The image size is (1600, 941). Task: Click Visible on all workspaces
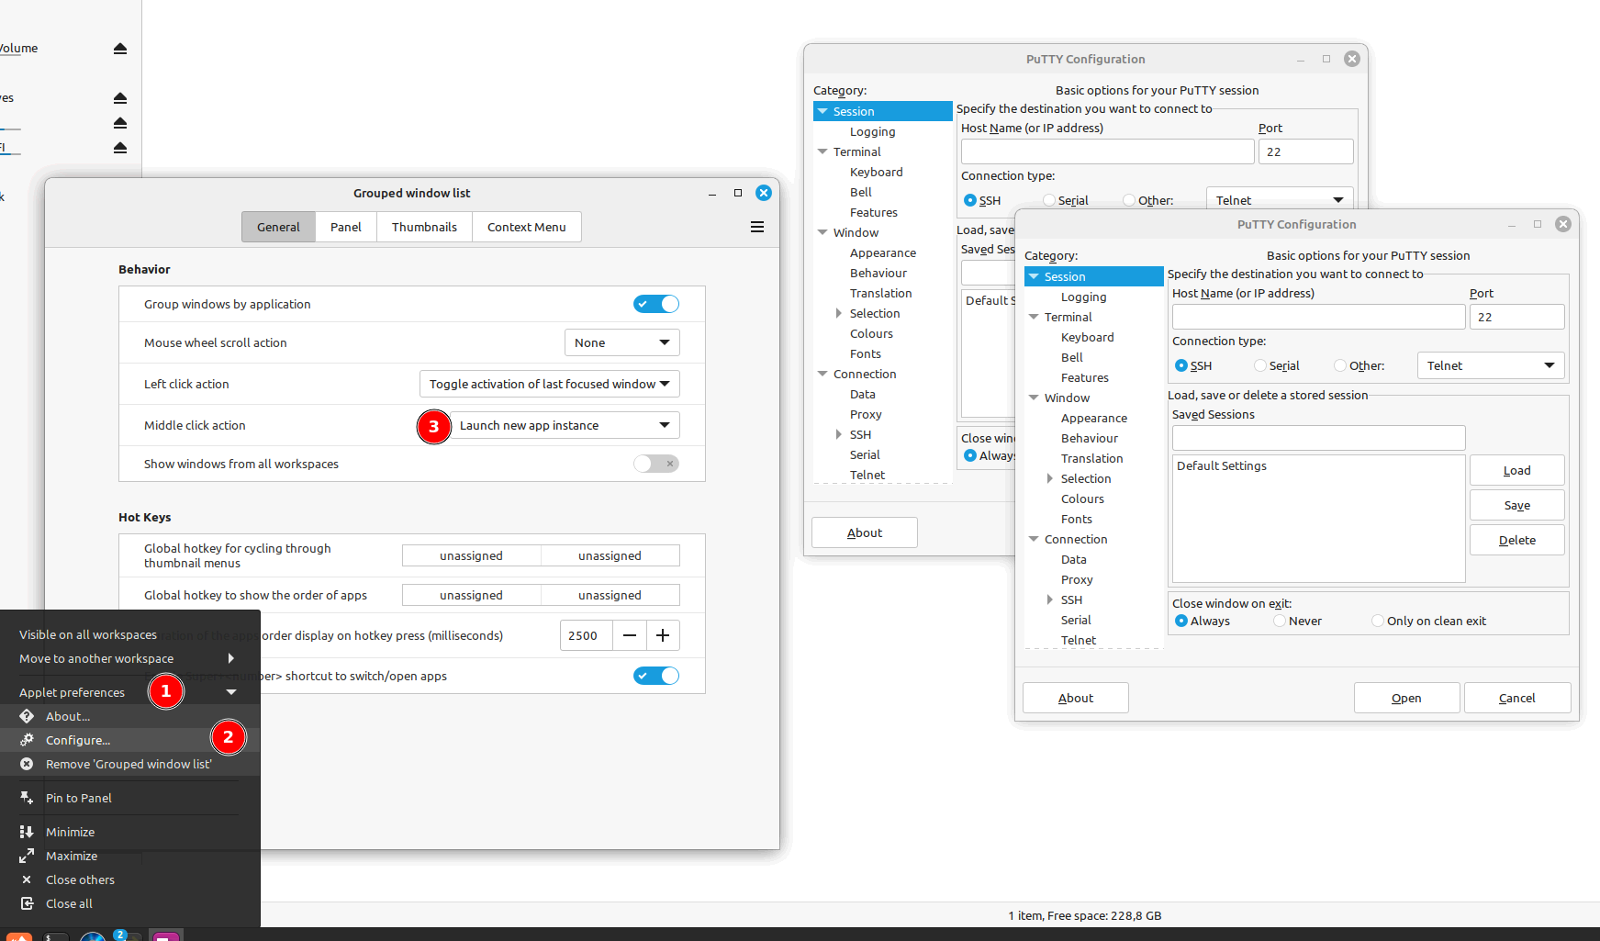(130, 634)
